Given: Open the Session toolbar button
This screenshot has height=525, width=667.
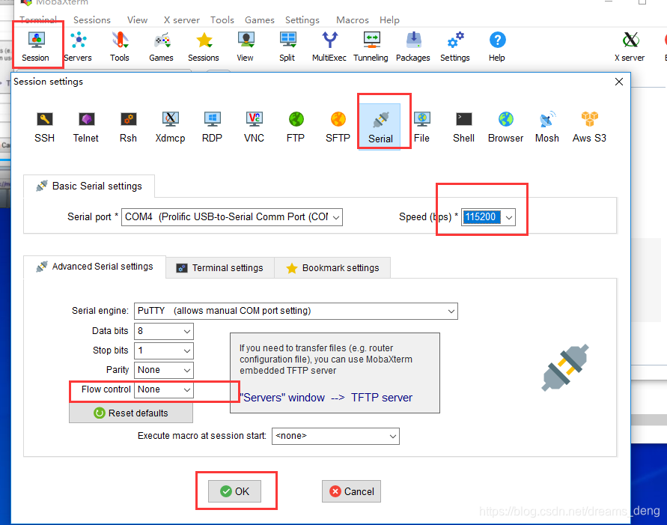Looking at the screenshot, I should pos(36,46).
